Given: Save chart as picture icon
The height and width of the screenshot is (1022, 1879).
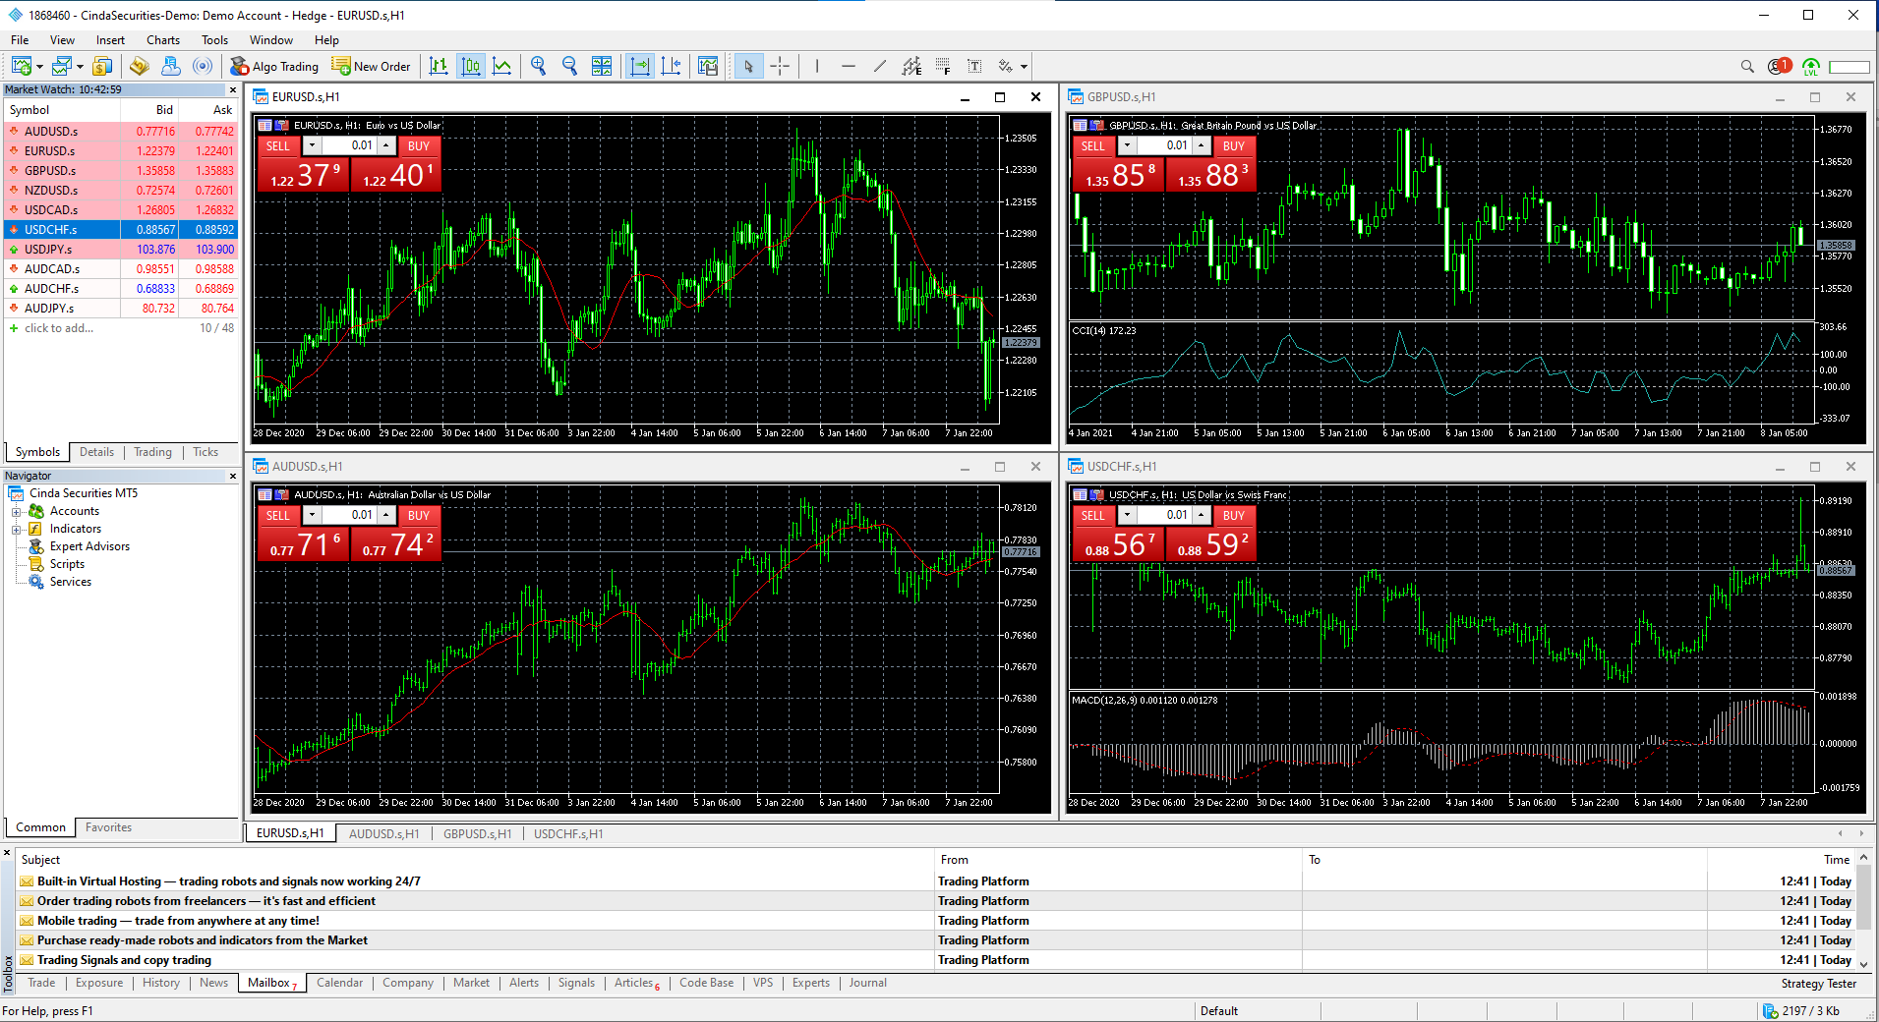Looking at the screenshot, I should click(x=708, y=66).
